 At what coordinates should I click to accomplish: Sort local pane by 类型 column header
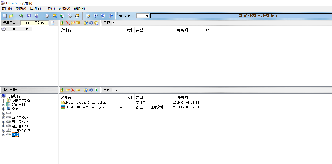(x=151, y=97)
